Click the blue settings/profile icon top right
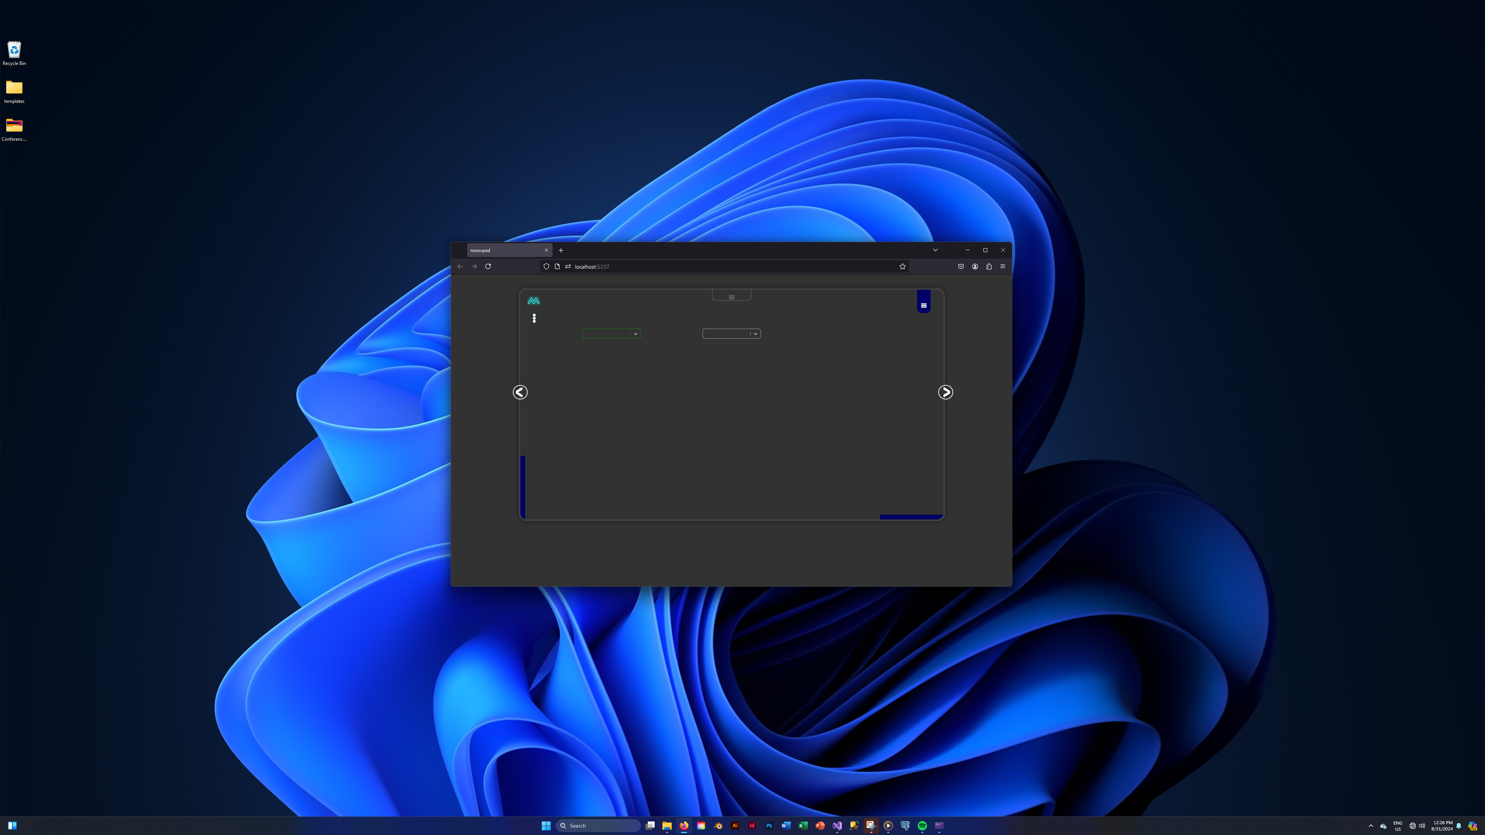 924,303
